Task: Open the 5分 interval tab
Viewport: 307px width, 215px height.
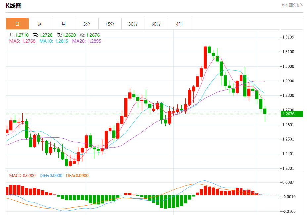Action: click(x=87, y=24)
